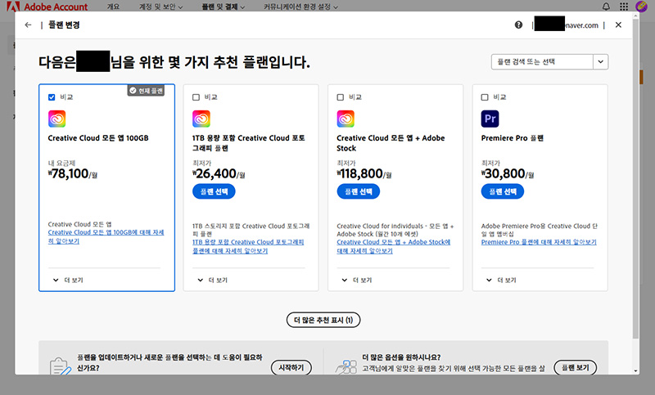Image resolution: width=655 pixels, height=395 pixels.
Task: Click Creative Cloud + Adobe Stock plan icon
Action: (x=346, y=119)
